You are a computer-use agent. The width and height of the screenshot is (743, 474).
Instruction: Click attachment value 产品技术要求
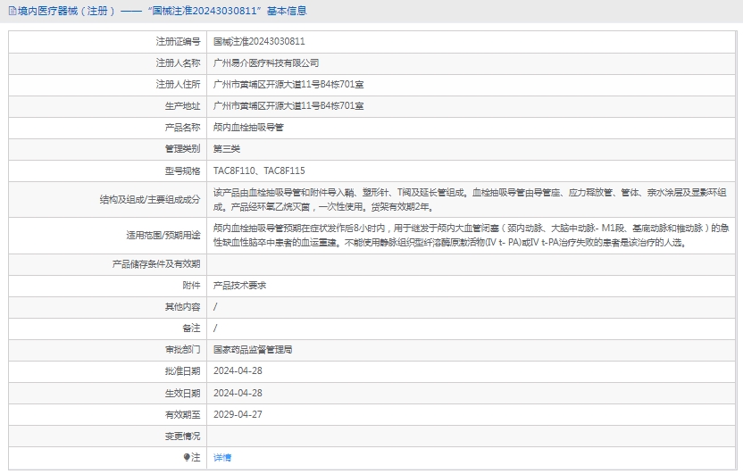tap(239, 286)
